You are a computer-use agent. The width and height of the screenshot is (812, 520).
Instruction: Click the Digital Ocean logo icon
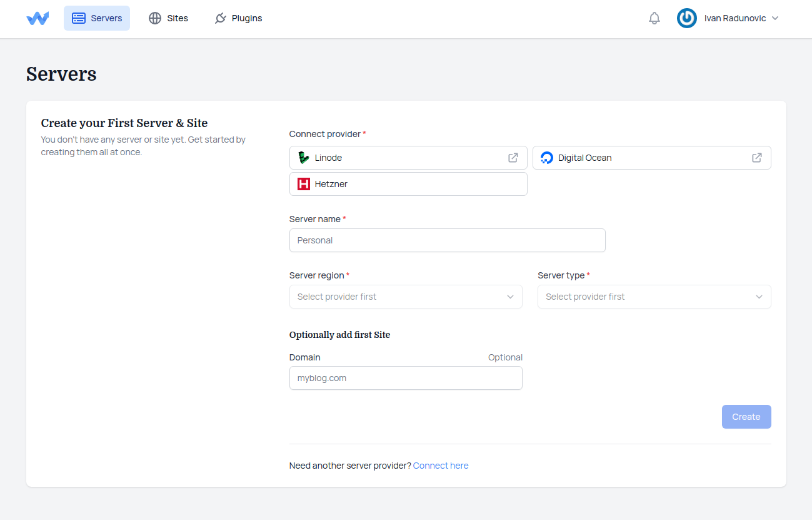[547, 158]
